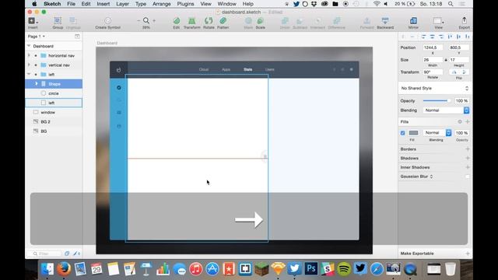This screenshot has height=280, width=498.
Task: Enable the Gaussian Blur checkbox
Action: (x=467, y=177)
